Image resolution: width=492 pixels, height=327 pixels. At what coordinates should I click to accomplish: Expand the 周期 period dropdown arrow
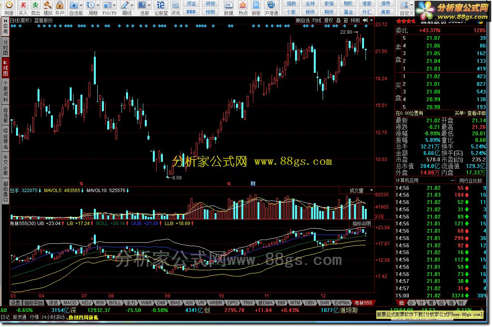98,5
